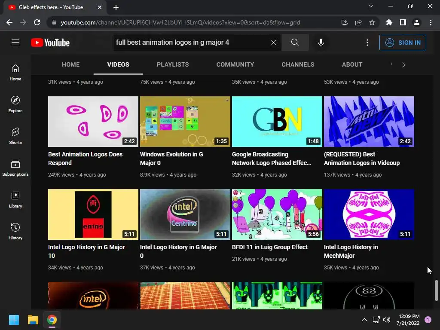Screen dimensions: 440x330
Task: Click title Intel Logo History in G Major 10
Action: (x=86, y=251)
